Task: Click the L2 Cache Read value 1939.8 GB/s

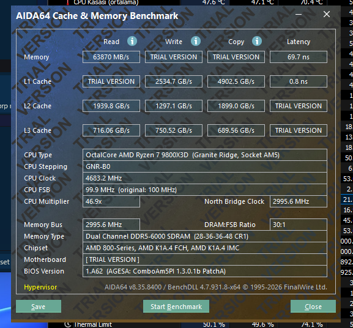Action: (111, 106)
